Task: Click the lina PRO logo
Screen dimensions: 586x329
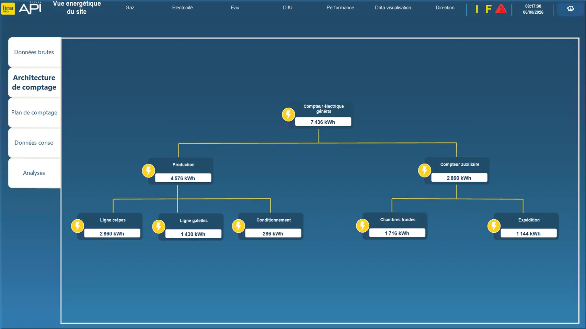Action: pos(8,9)
